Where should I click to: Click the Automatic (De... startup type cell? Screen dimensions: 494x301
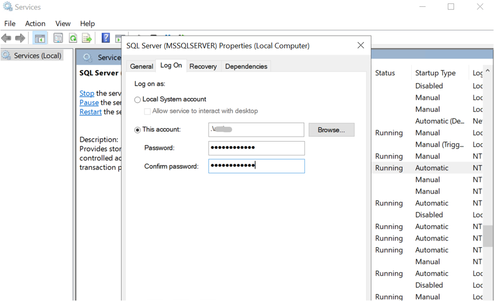point(440,121)
